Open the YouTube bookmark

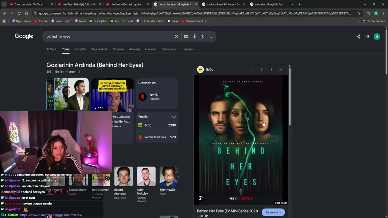tap(41, 21)
